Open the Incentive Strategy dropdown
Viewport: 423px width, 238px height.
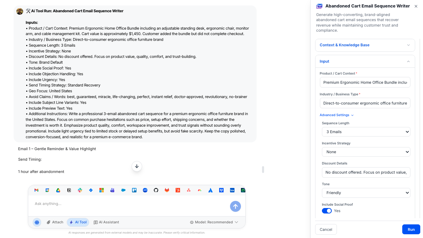[x=366, y=152]
